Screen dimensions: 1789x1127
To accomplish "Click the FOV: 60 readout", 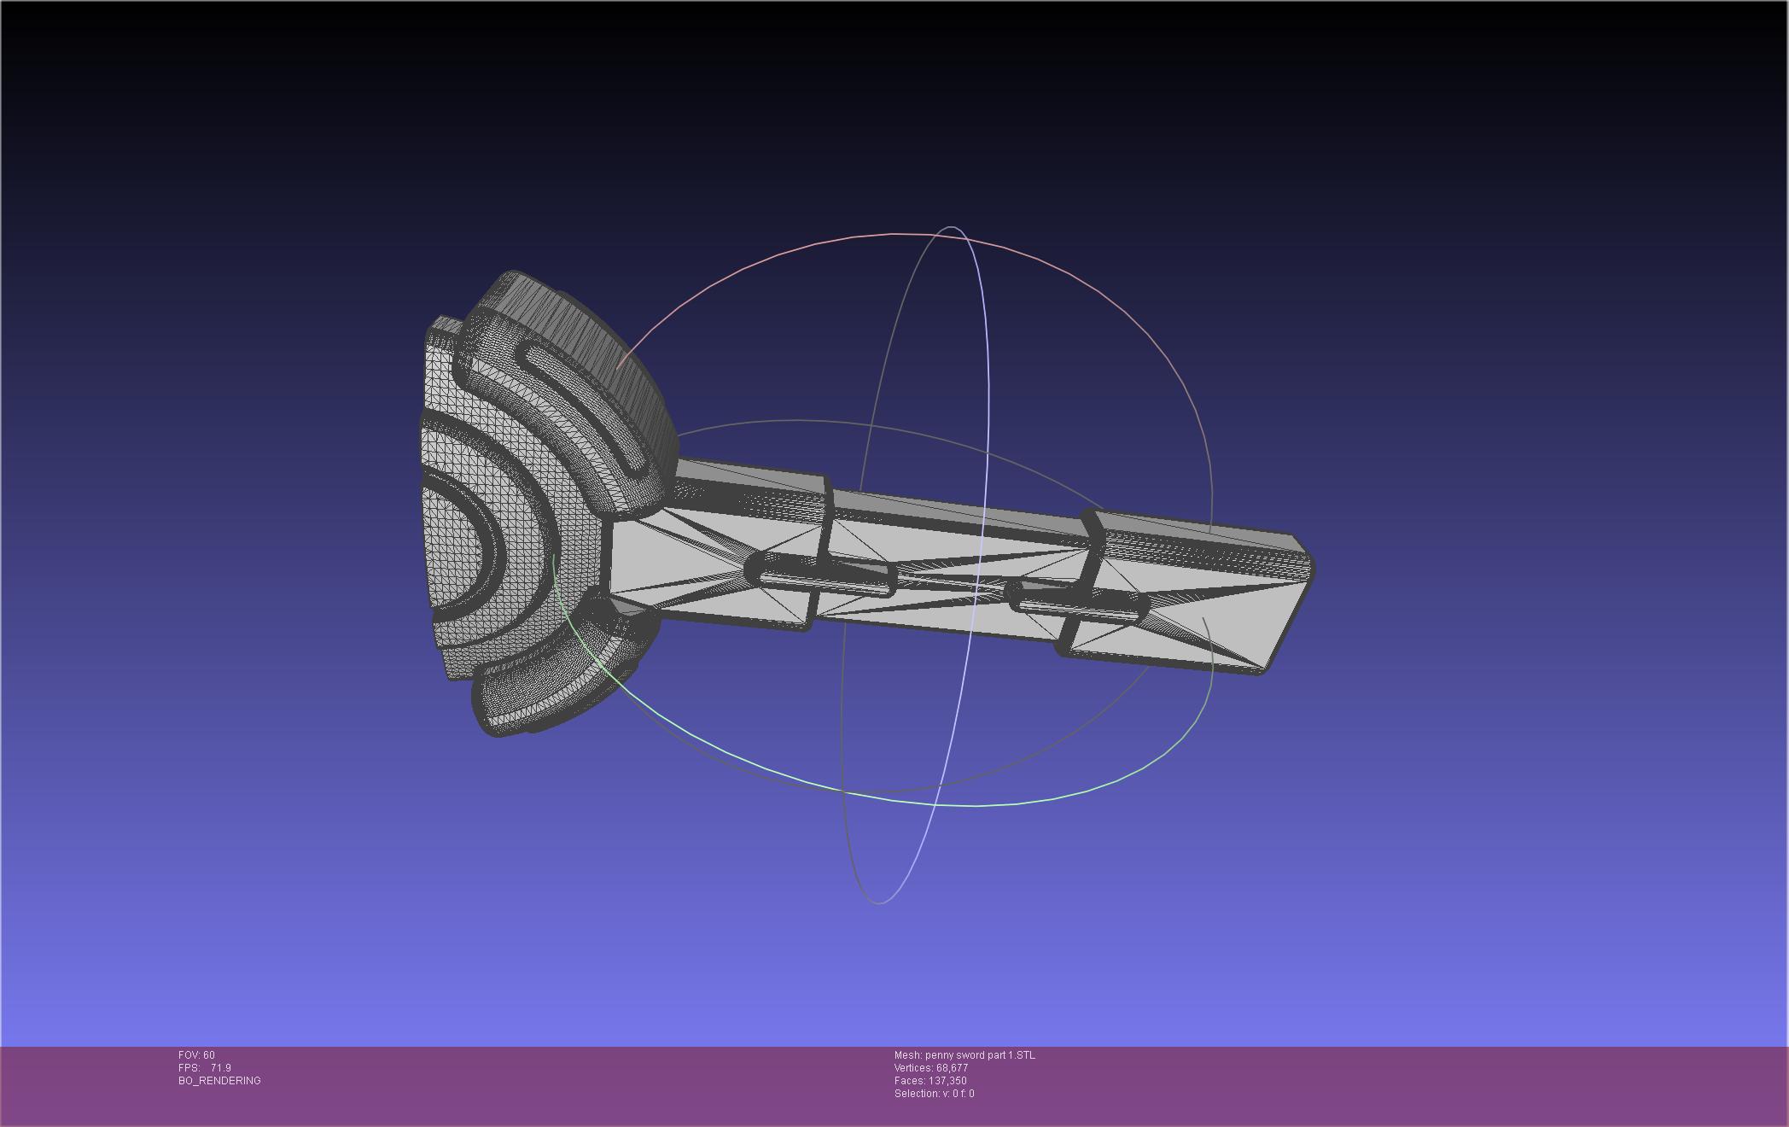I will click(x=196, y=1055).
